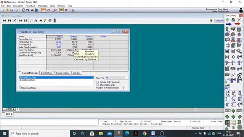This screenshot has height=137, width=244.
Task: Select the Feed stream name cell
Action: click(54, 37)
